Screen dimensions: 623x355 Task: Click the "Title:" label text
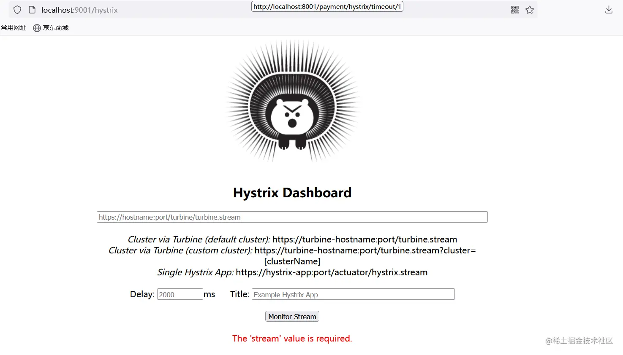click(239, 294)
